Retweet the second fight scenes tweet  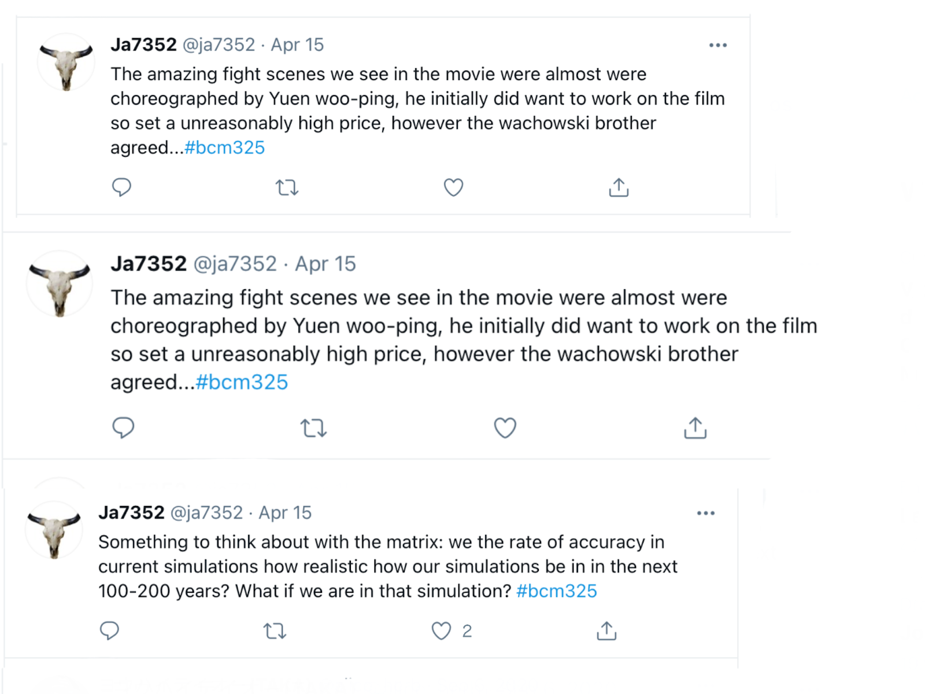(313, 428)
